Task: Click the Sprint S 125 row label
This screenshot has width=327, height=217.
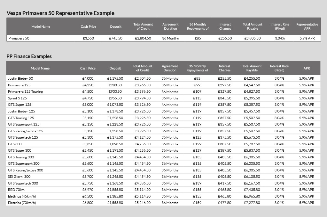Action: (x=17, y=98)
